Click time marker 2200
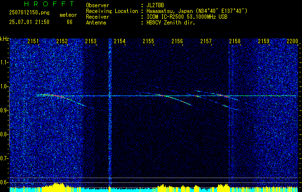 [x=292, y=41]
